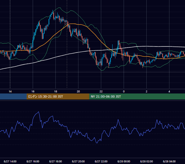Click the price spike candle before 0:00
Screen dimensions: 185x164
coord(118,45)
